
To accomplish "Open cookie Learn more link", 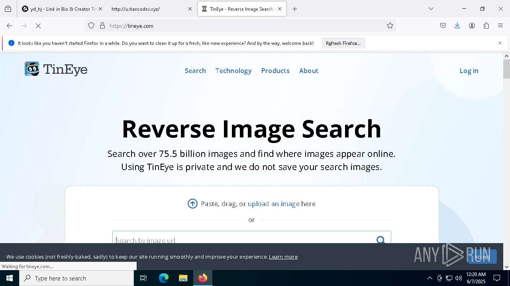I will coord(283,257).
